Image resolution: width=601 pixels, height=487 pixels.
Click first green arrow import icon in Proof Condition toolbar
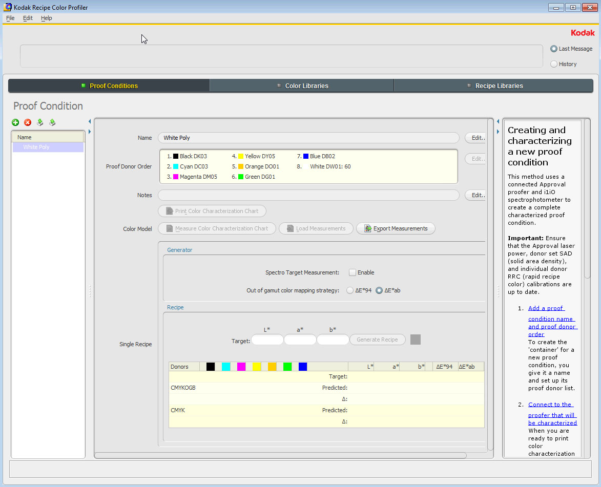(40, 122)
